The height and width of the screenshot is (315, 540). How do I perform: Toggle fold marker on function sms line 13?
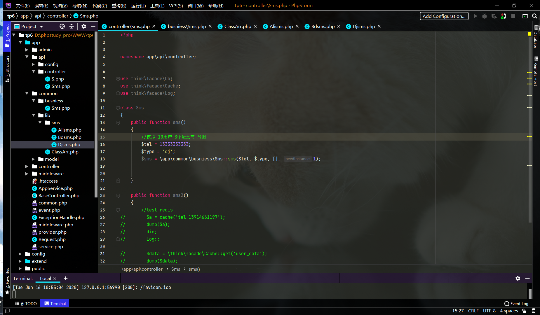[118, 123]
